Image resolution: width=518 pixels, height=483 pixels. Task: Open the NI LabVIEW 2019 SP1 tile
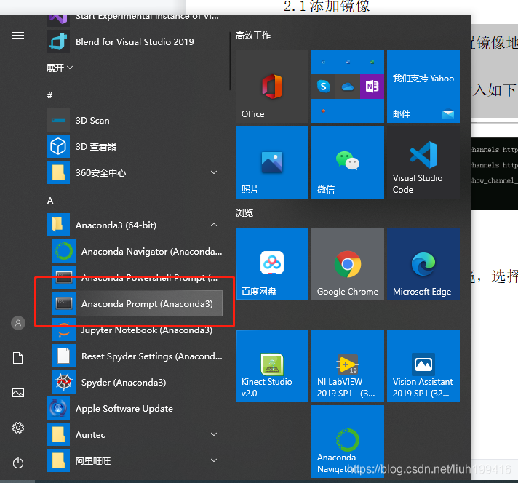348,366
